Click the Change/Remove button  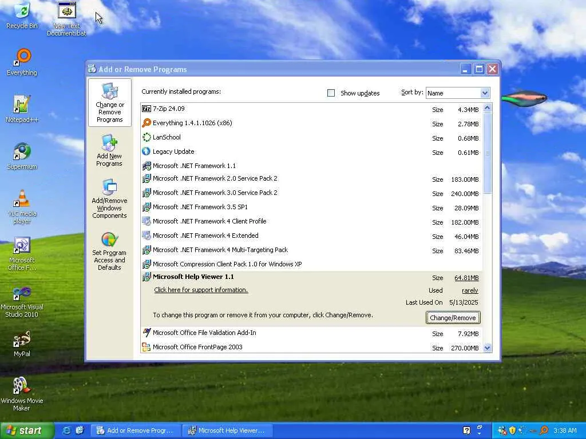click(x=453, y=318)
